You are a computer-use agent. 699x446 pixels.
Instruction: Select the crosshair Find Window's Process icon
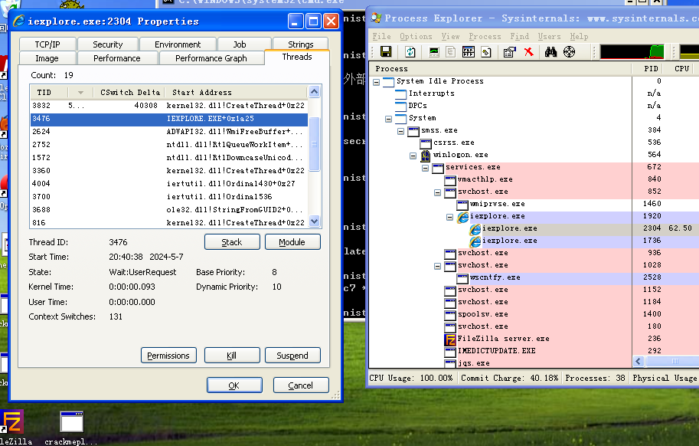click(x=569, y=52)
